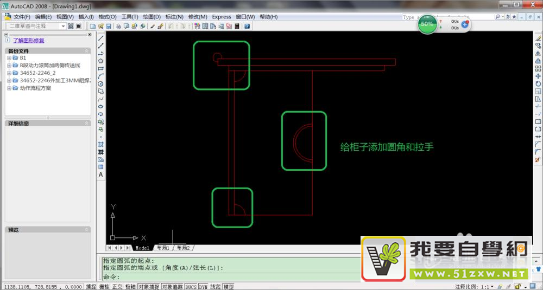The image size is (543, 290).
Task: Select the Polyline tool
Action: point(101,53)
